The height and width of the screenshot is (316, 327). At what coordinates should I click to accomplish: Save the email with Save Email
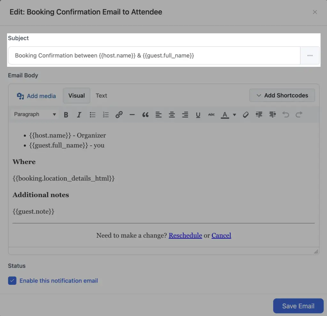click(298, 305)
